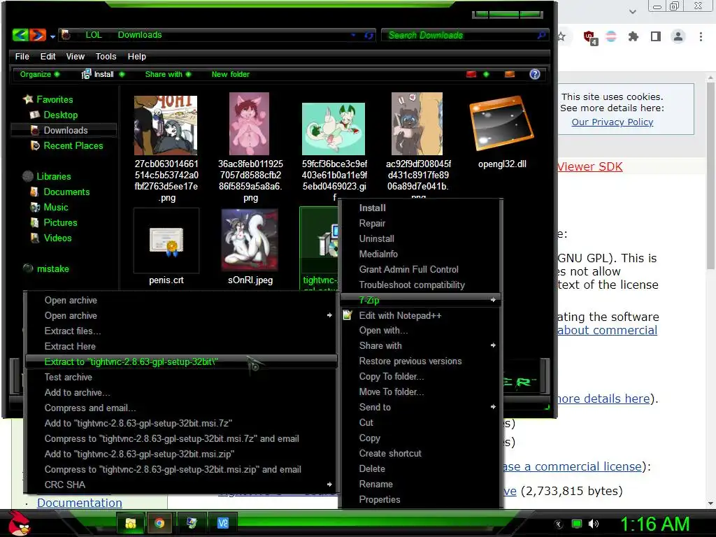The image size is (716, 537).
Task: Refresh the Downloads folder view
Action: tap(368, 35)
